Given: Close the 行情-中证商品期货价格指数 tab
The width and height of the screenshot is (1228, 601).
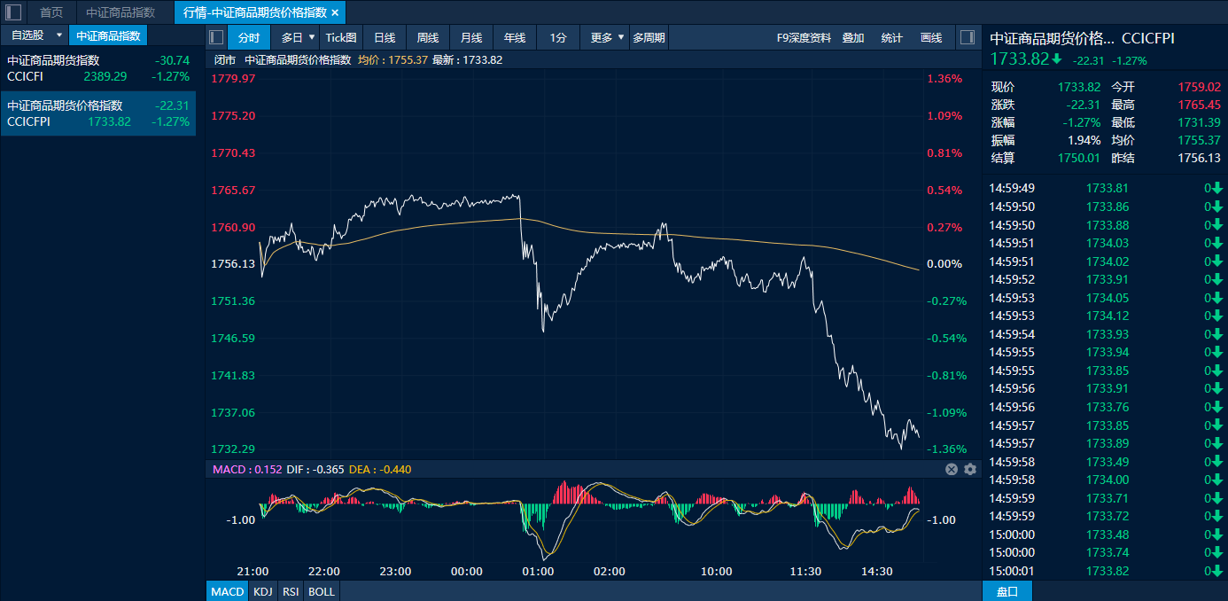Looking at the screenshot, I should click(335, 12).
